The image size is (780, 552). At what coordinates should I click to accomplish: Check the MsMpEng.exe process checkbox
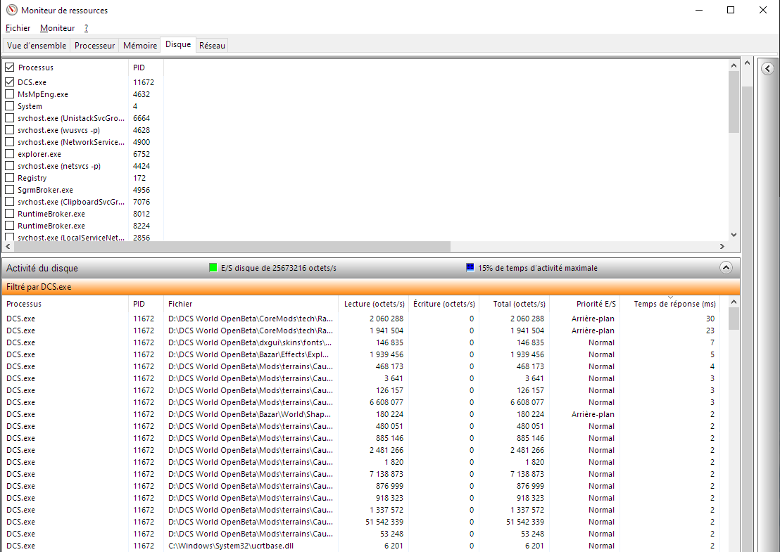[x=9, y=94]
